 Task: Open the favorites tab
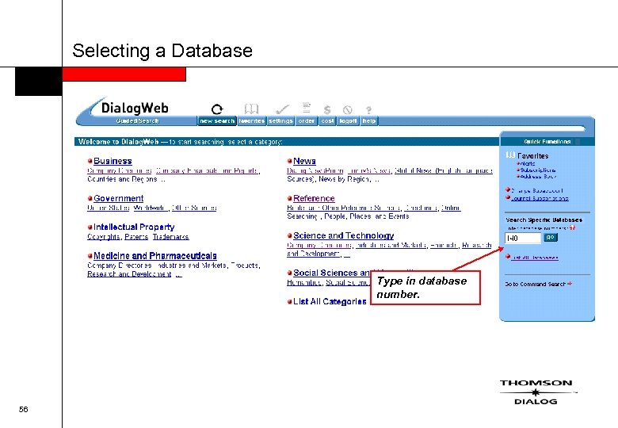[x=251, y=121]
